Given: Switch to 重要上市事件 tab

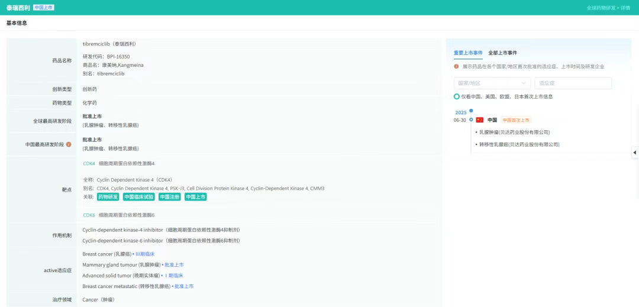Looking at the screenshot, I should (x=468, y=53).
